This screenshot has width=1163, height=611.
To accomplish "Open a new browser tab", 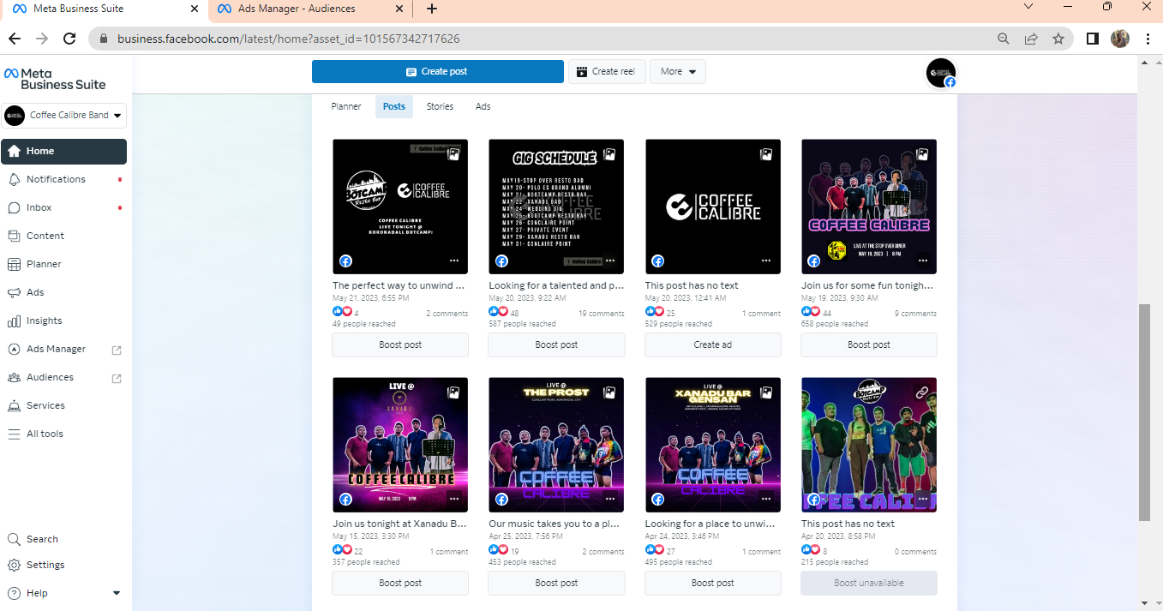I will pos(432,9).
